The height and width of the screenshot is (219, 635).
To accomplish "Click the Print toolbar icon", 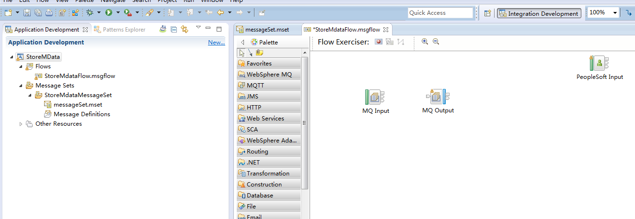I will point(48,13).
